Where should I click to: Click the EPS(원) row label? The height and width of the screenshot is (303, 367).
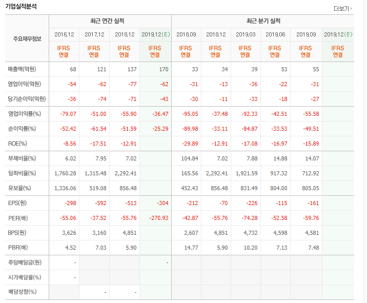tap(18, 203)
